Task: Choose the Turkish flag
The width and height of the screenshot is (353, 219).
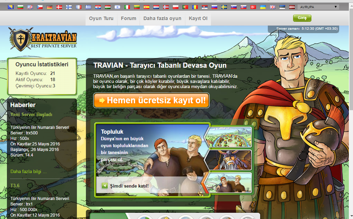Action: point(253,7)
